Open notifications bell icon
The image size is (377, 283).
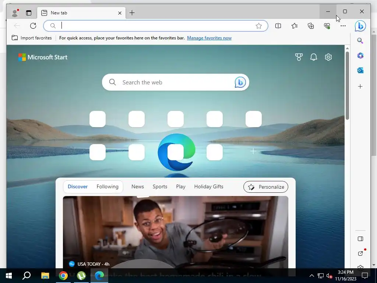314,57
